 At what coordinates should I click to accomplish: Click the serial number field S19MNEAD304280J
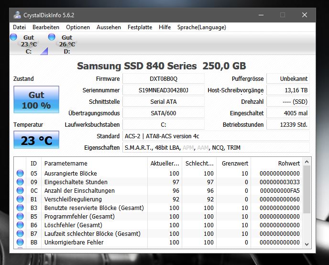click(164, 90)
